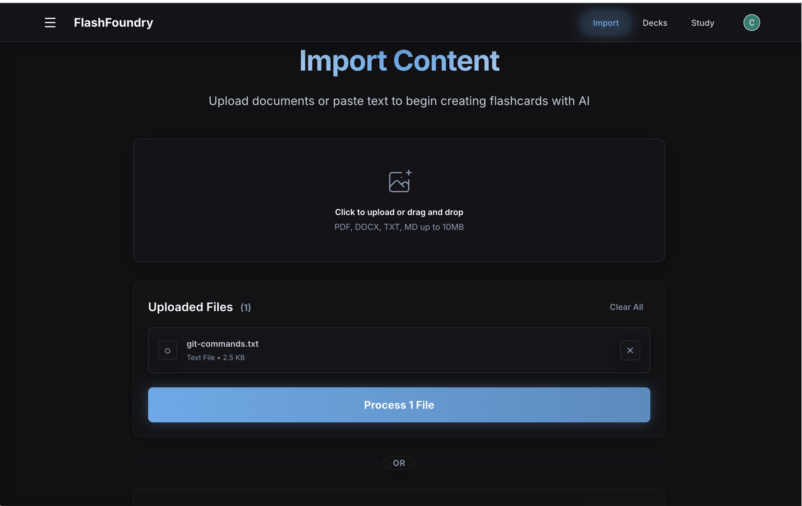This screenshot has width=802, height=506.
Task: Click the git-commands.txt file type icon
Action: coord(167,350)
